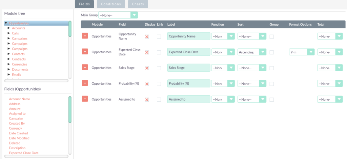
Task: Expand the Contracts tree node arrow
Action: point(9,59)
